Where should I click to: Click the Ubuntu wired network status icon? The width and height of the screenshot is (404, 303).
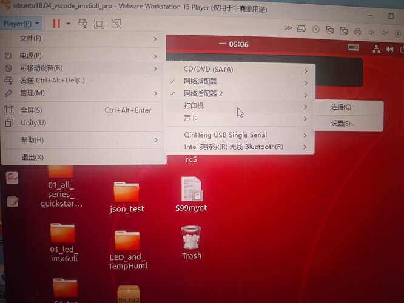click(x=377, y=48)
